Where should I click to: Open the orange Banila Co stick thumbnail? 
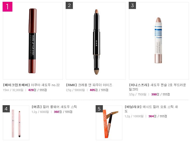point(109,123)
